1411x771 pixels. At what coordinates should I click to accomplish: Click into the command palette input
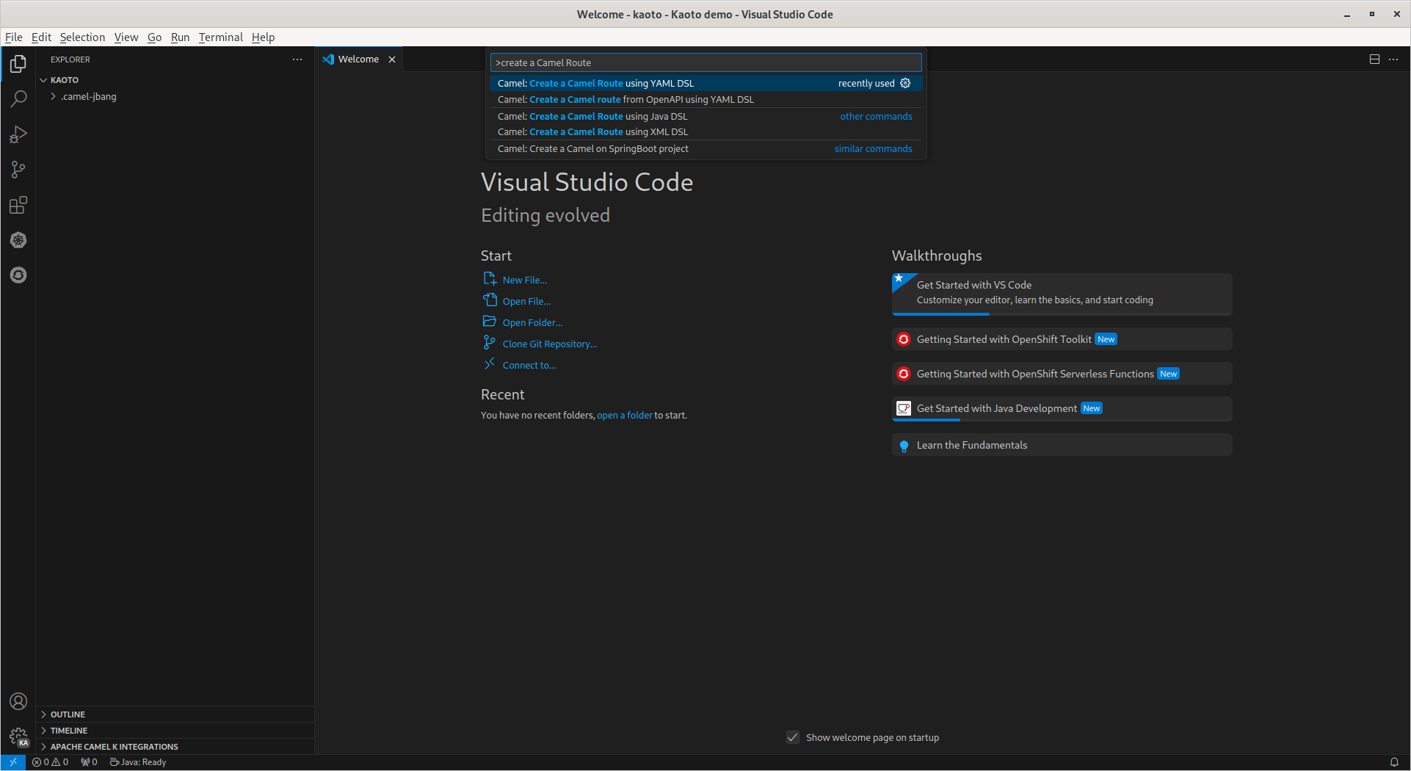[x=705, y=62]
